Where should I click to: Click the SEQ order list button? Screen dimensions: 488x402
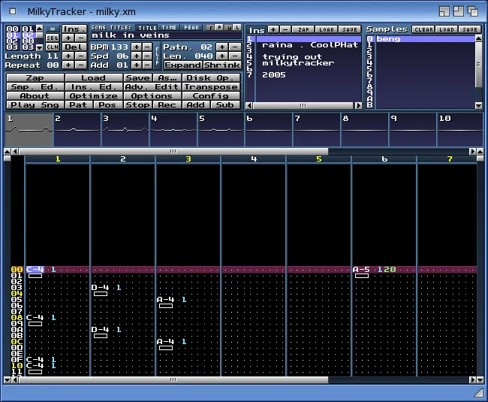click(52, 37)
